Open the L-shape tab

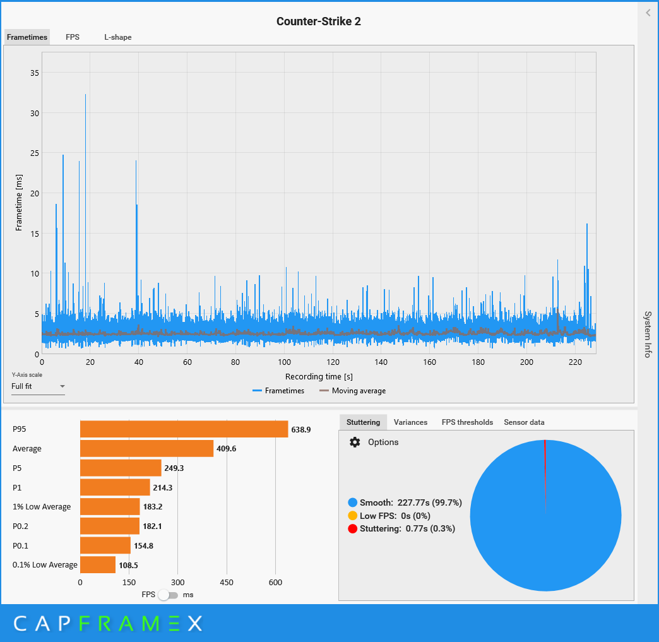click(x=117, y=37)
